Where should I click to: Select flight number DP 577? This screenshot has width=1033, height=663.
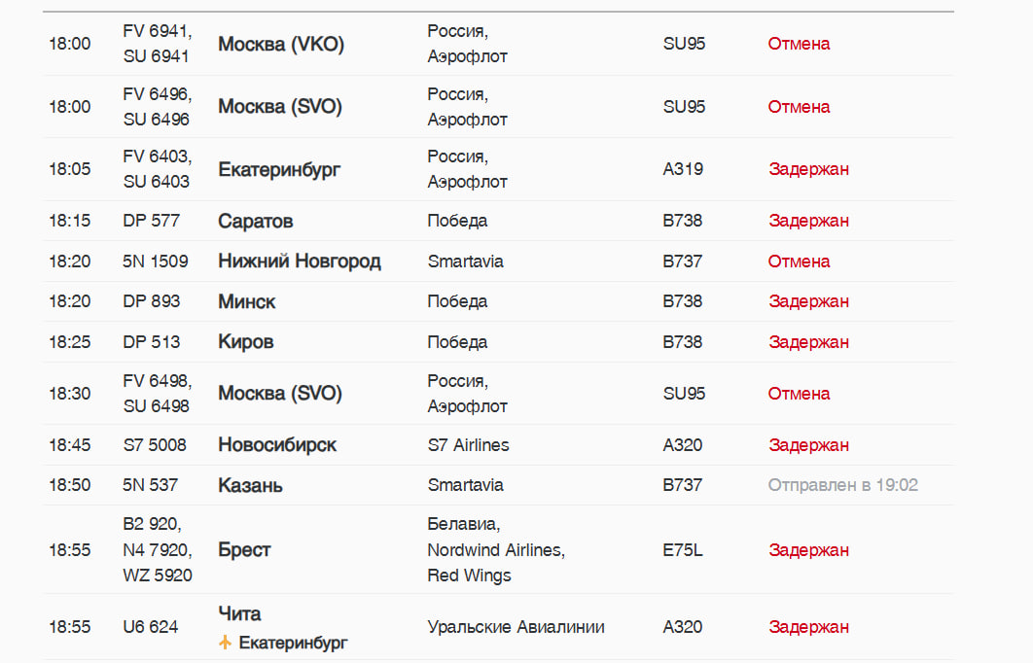click(152, 221)
